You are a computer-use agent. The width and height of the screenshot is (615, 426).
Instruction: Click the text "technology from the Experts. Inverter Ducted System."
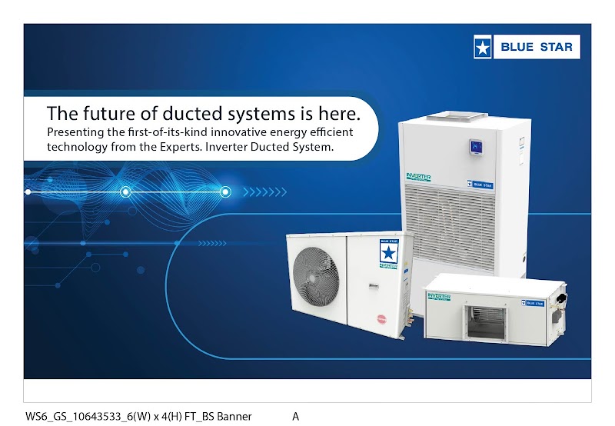click(190, 147)
